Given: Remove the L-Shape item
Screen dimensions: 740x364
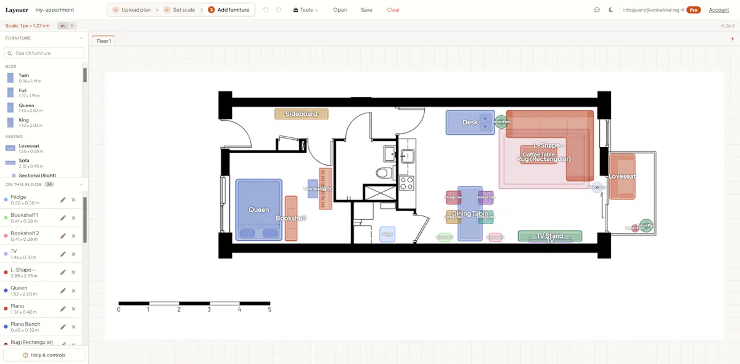Looking at the screenshot, I should coord(73,272).
